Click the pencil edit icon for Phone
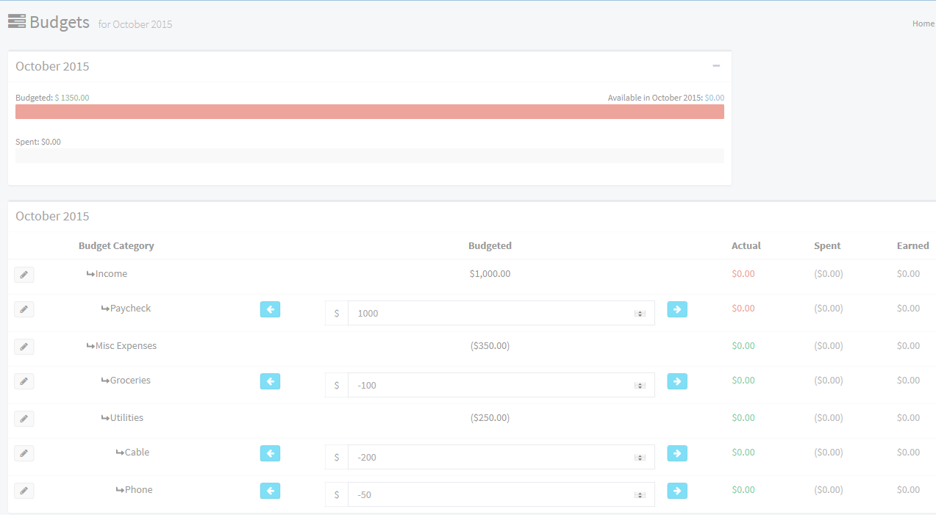The width and height of the screenshot is (936, 515). [x=24, y=491]
